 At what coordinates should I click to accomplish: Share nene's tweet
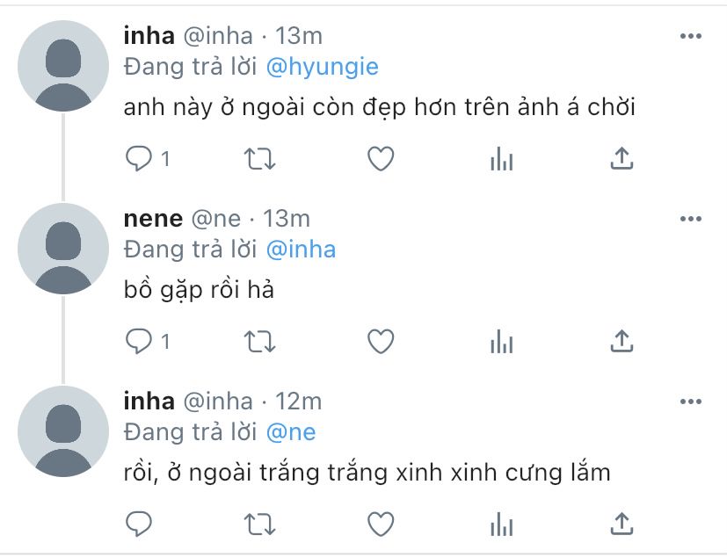point(622,341)
